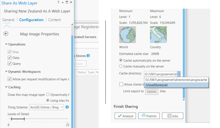220x128 pixels.
Task: Click the Levels of Detail slider maximum handle
Action: 24,119
